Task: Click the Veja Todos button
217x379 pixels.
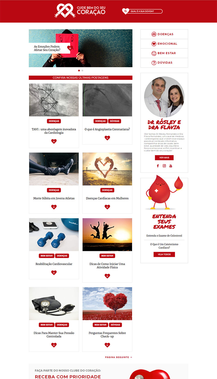Action: [x=164, y=254]
